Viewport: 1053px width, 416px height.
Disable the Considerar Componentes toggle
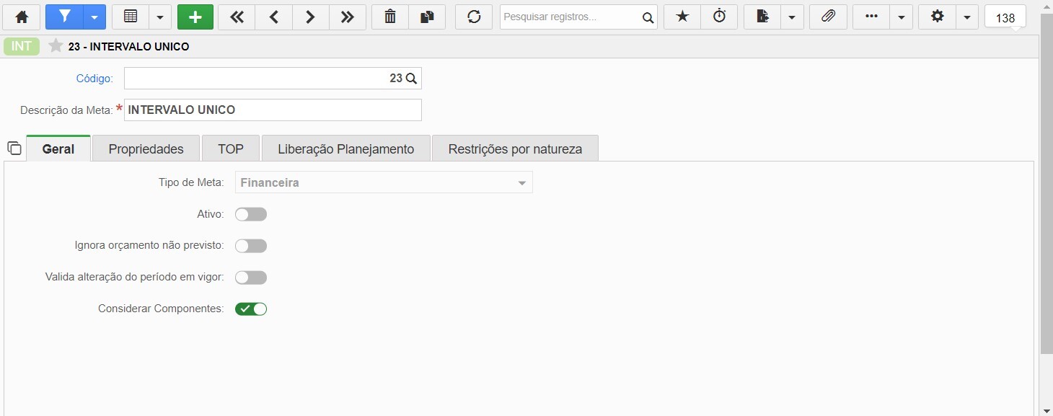(x=251, y=309)
